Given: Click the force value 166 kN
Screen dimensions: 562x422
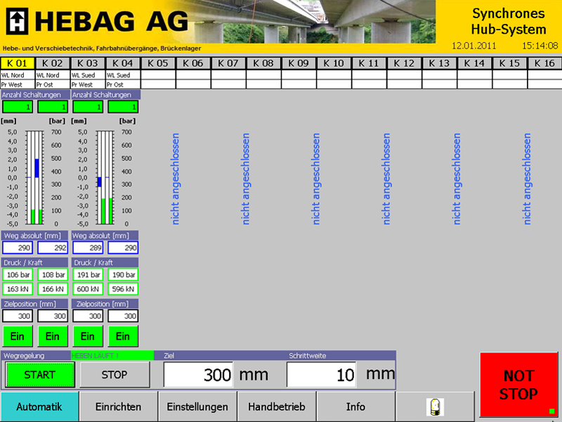Looking at the screenshot, I should [53, 289].
